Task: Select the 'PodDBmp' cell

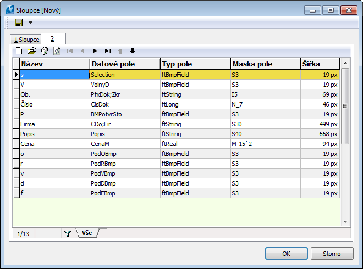Action: coord(125,183)
